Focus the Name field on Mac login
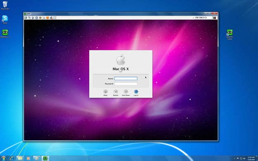258x161 pixels. tap(126, 79)
